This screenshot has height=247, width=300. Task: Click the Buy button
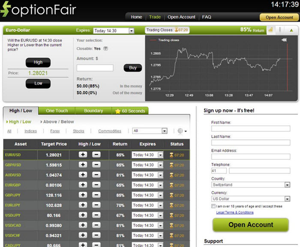[133, 68]
